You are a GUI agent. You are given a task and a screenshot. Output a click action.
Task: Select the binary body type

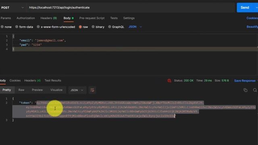click(98, 27)
